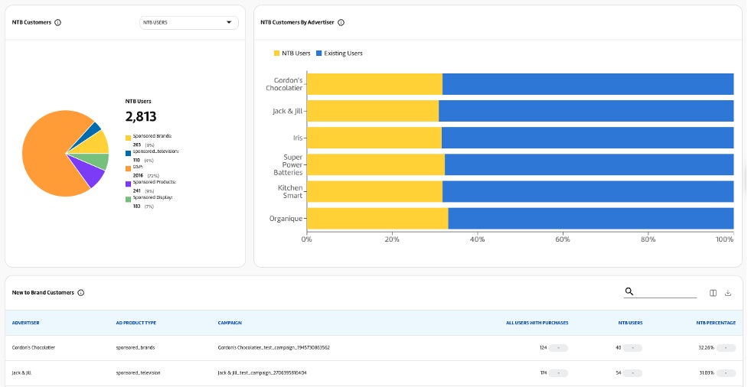Sort table by NTB USERS column header

[630, 323]
